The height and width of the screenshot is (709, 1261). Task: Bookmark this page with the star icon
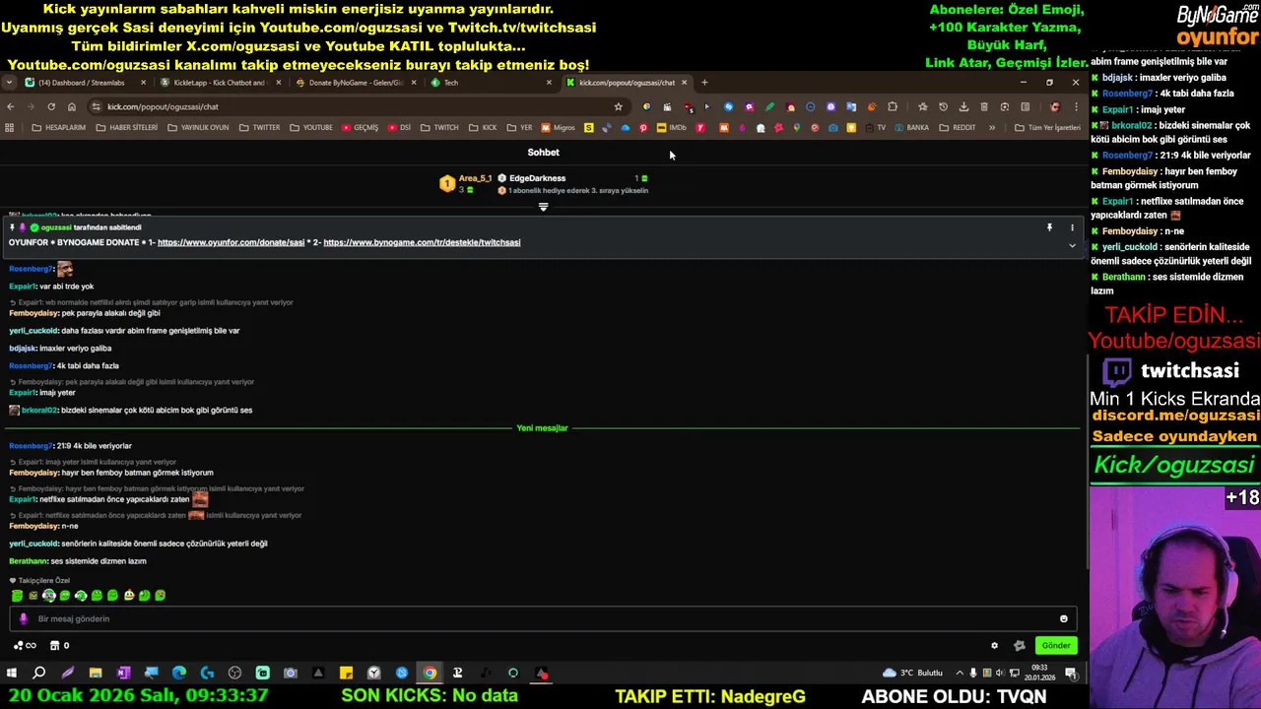tap(618, 106)
